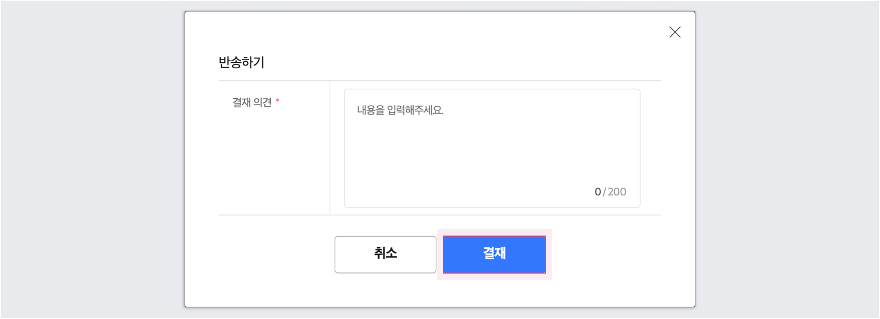Click the red required asterisk
Viewport: 880px width, 319px height.
point(278,101)
